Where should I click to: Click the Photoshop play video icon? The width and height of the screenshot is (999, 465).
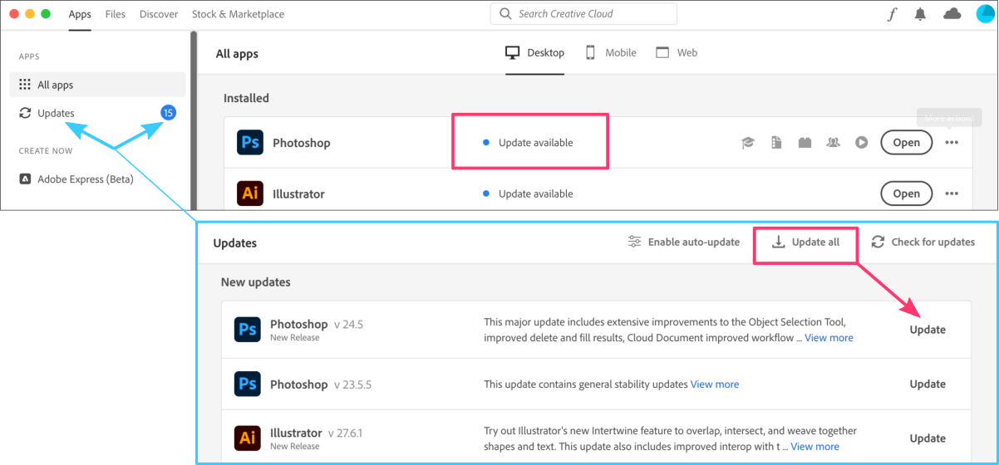pos(862,143)
